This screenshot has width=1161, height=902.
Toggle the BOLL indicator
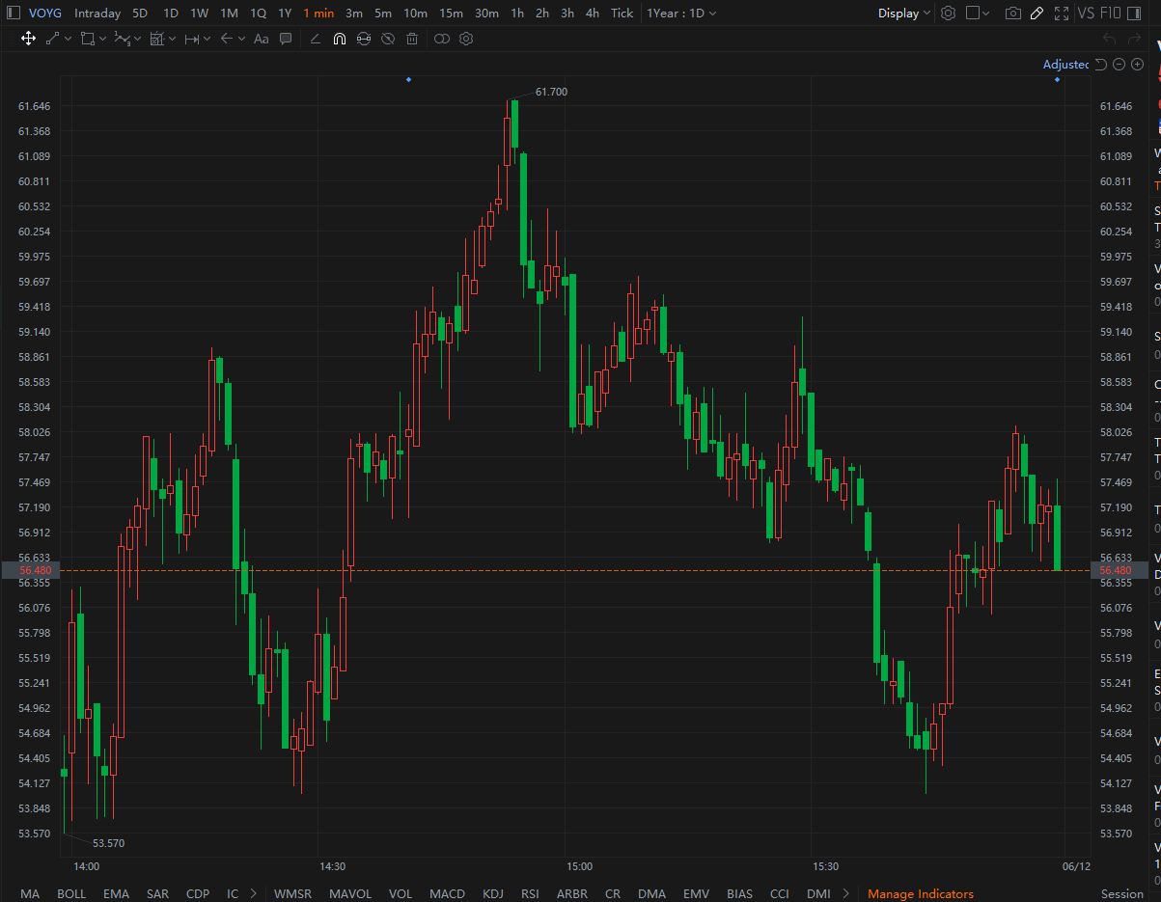pos(71,893)
